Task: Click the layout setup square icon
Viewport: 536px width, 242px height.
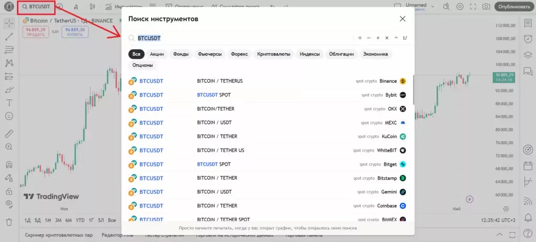Action: 397,6
